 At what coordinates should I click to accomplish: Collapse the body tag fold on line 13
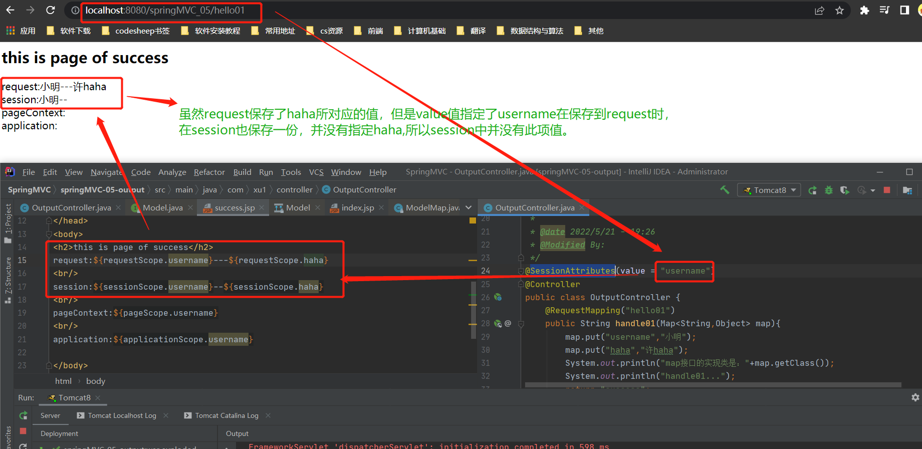[49, 234]
